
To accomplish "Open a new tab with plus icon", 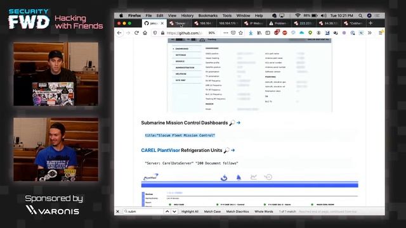I will click(x=370, y=23).
